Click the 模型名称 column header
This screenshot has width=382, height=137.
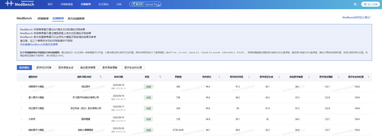(33, 77)
